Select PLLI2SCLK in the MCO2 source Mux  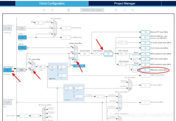pyautogui.click(x=45, y=114)
